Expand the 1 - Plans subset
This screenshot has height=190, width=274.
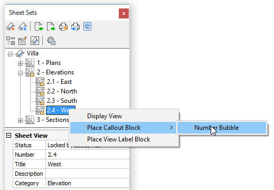point(20,63)
